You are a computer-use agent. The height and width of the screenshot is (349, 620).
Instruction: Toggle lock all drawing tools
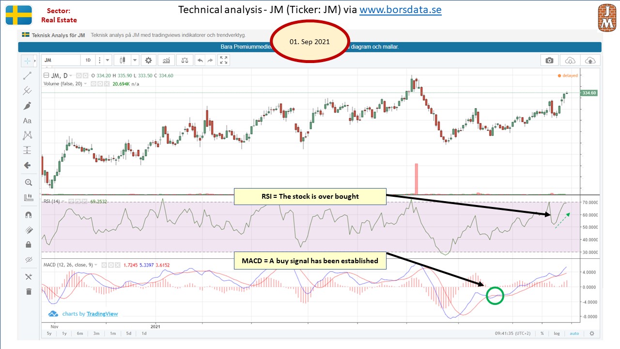click(28, 244)
